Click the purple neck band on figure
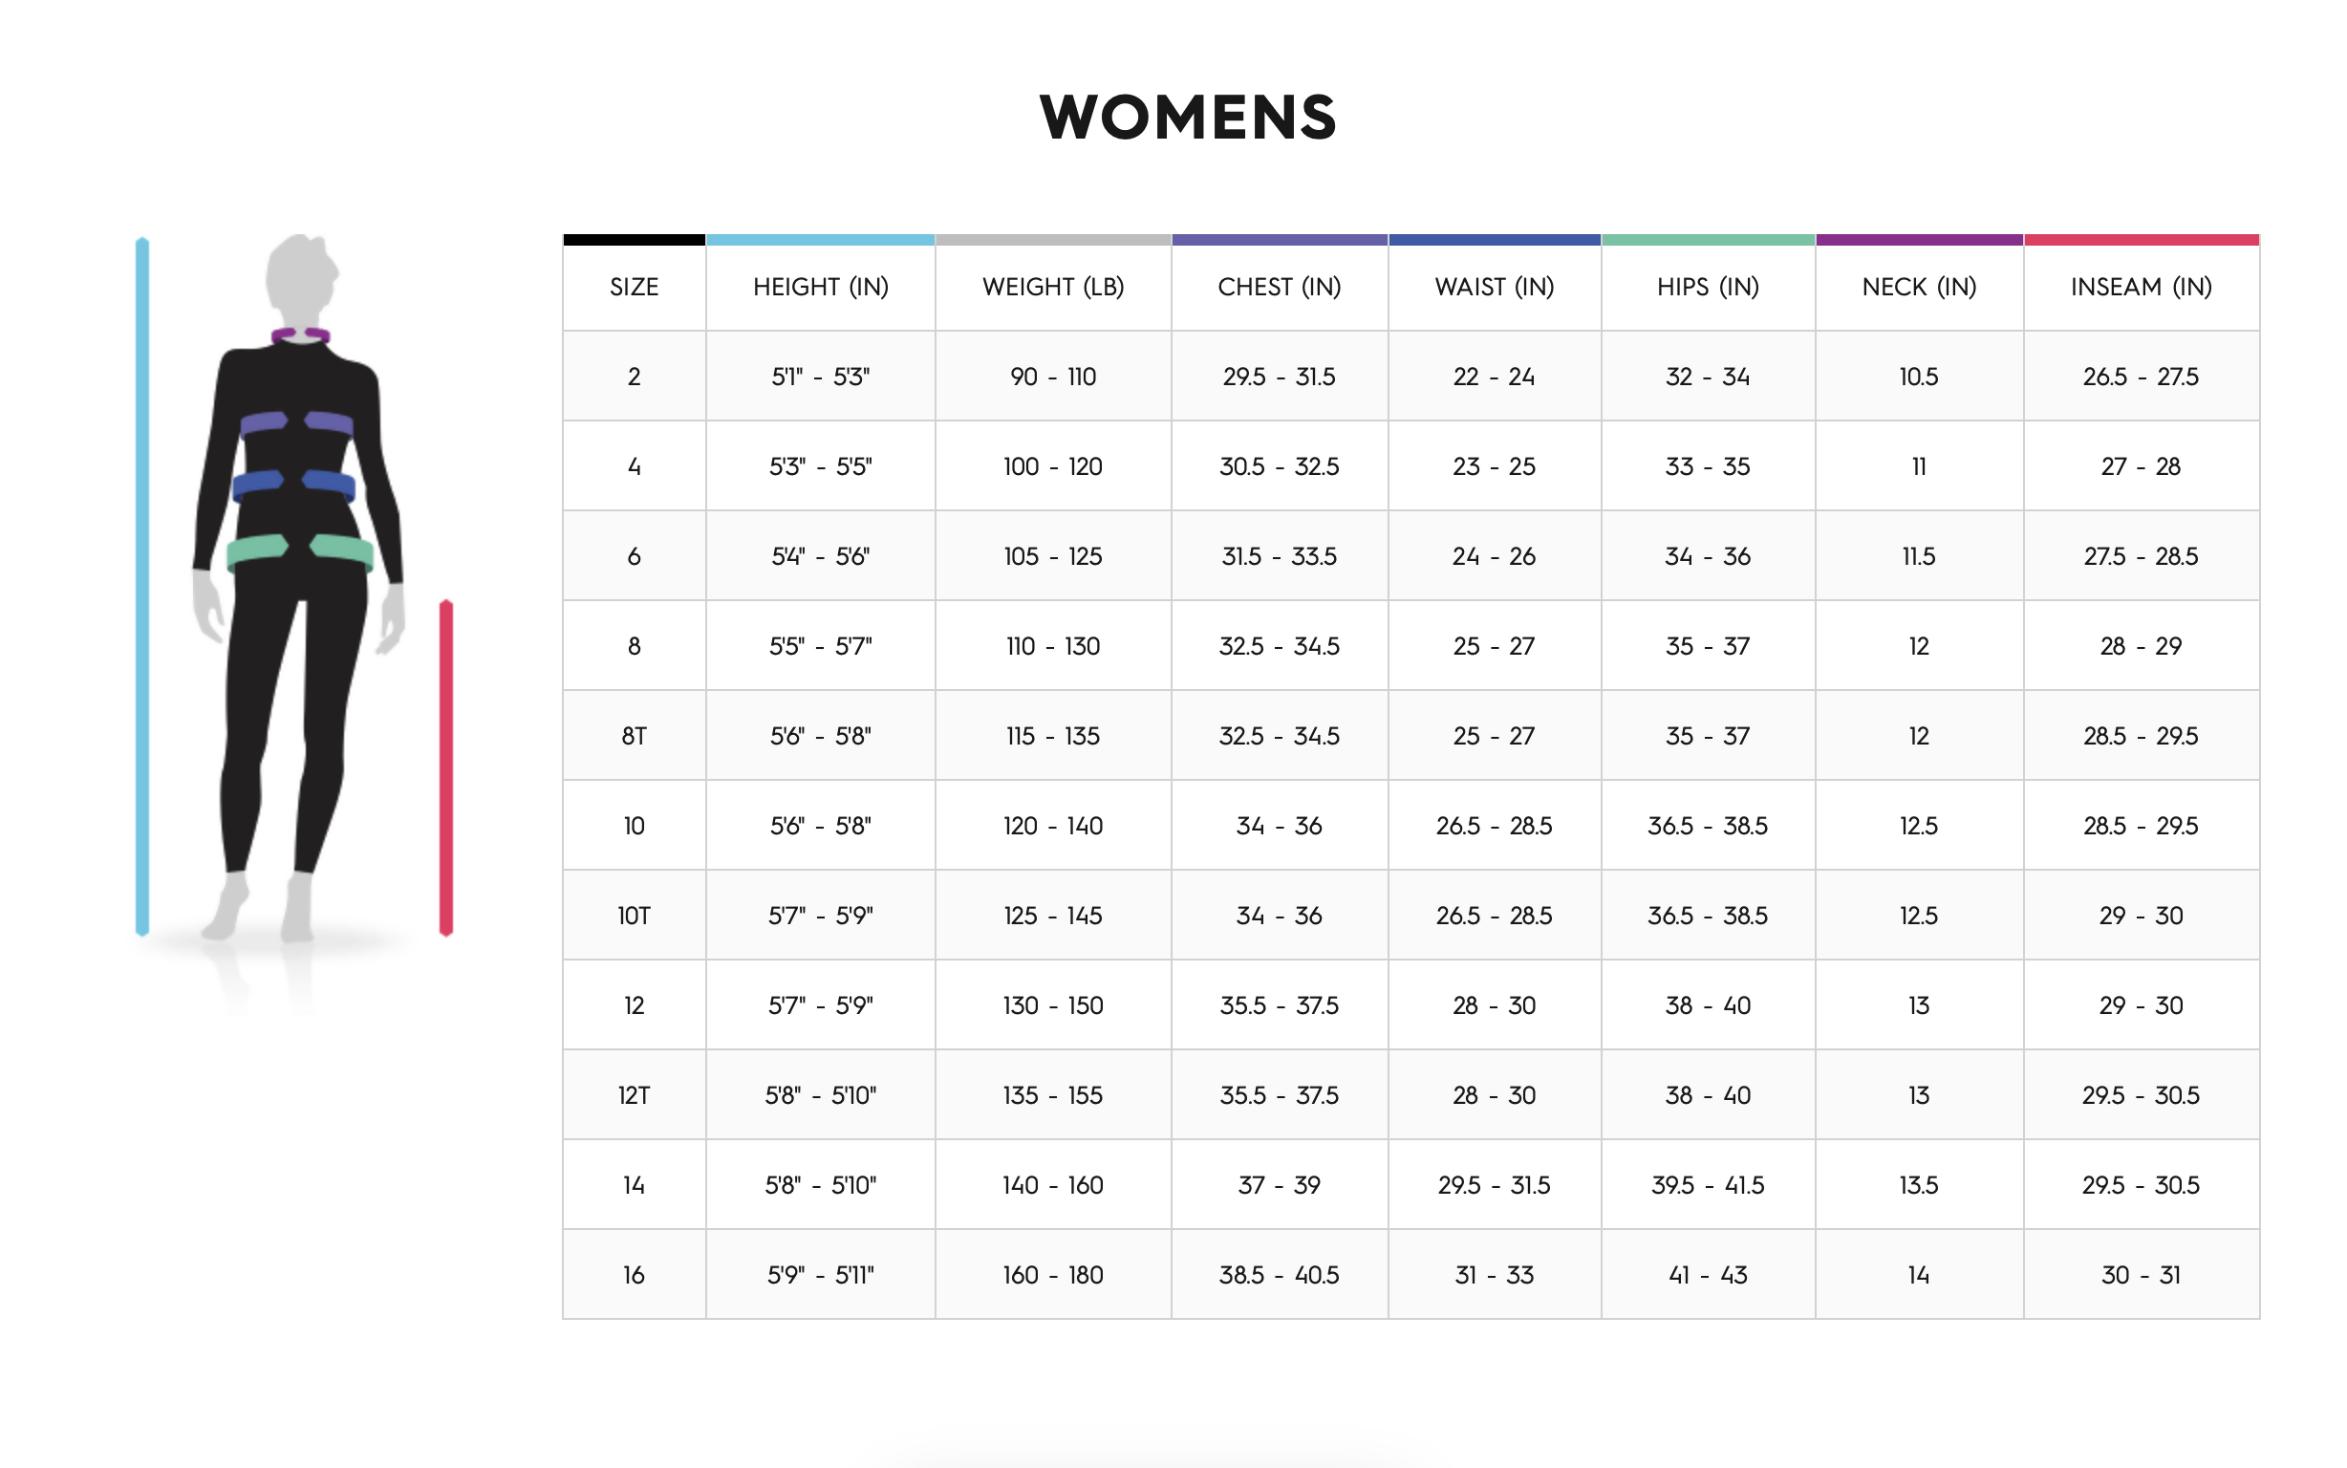2347x1468 pixels. click(300, 335)
